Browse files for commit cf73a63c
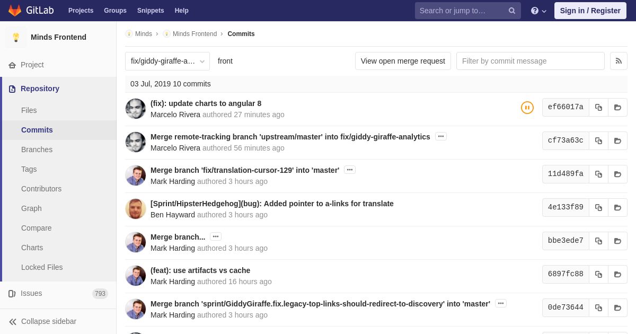The image size is (636, 334). pos(617,140)
